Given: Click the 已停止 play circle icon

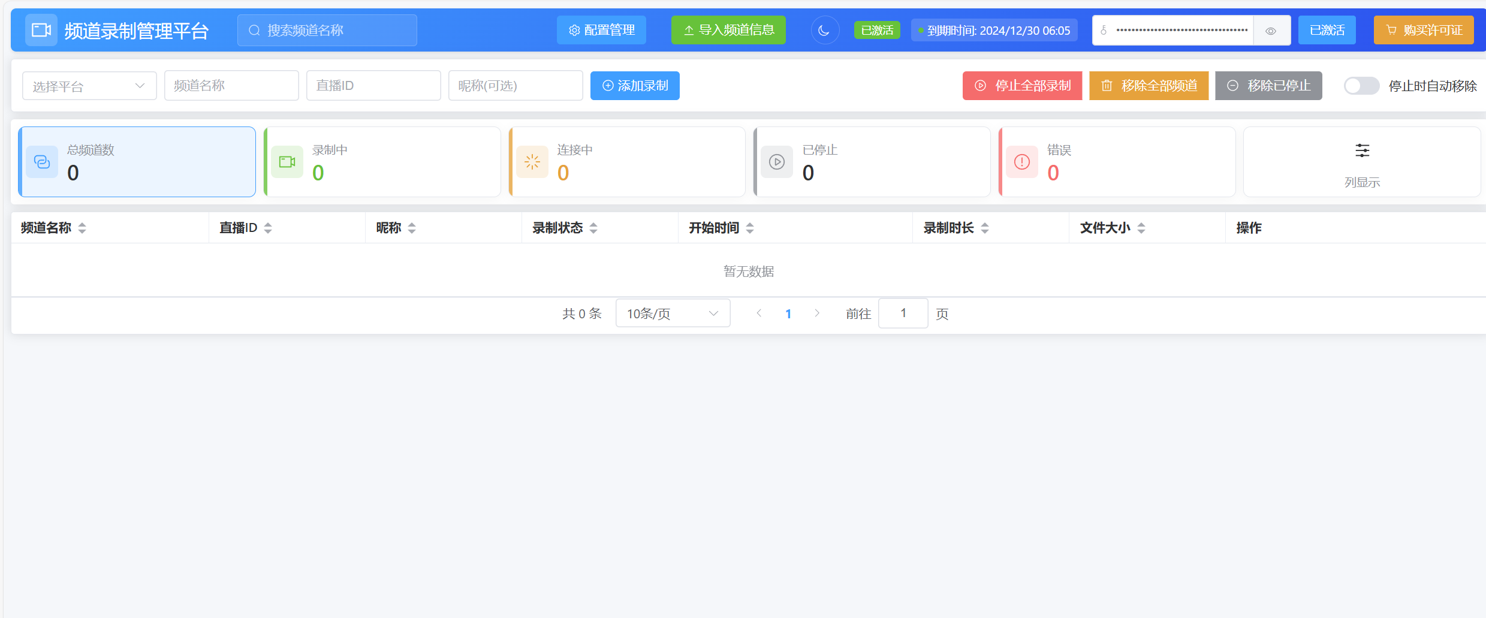Looking at the screenshot, I should 777,162.
